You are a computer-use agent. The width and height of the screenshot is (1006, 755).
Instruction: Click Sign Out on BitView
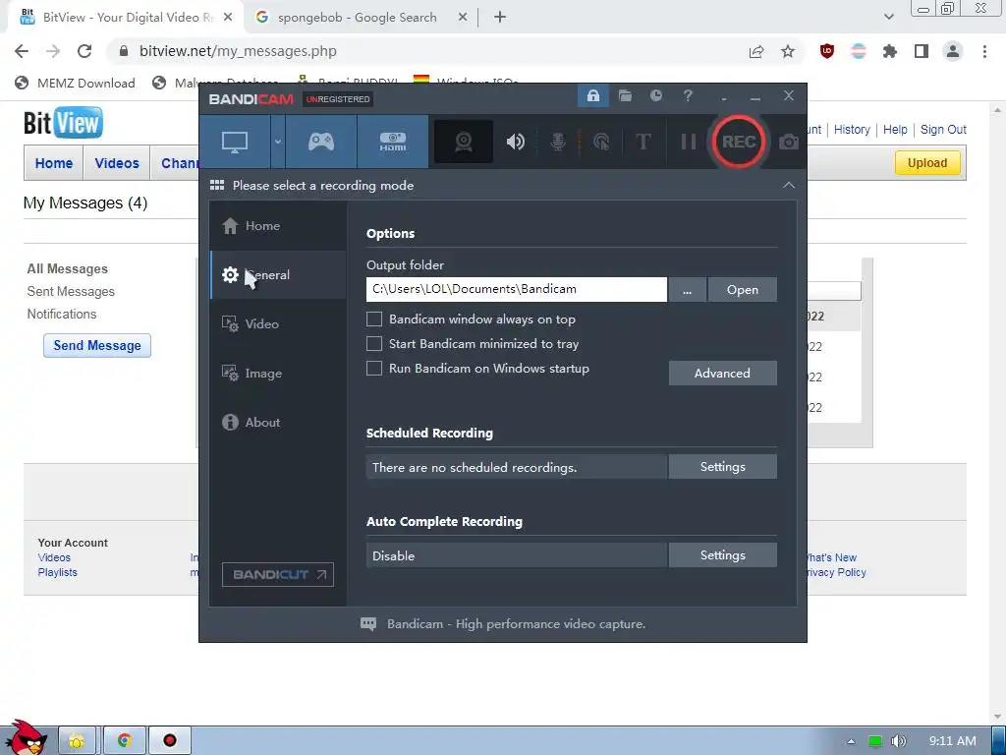click(943, 130)
